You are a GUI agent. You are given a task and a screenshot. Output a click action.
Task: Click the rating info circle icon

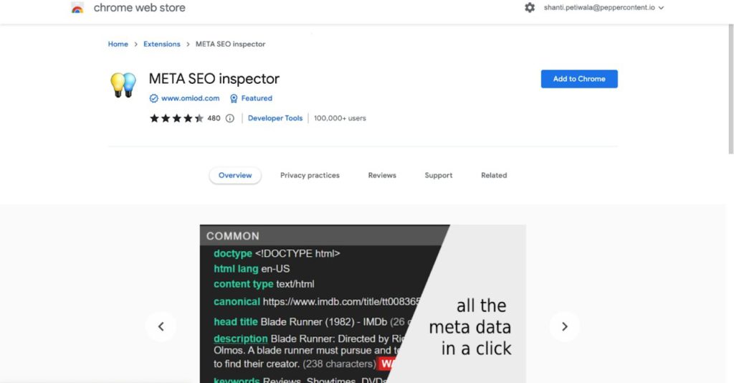click(230, 118)
